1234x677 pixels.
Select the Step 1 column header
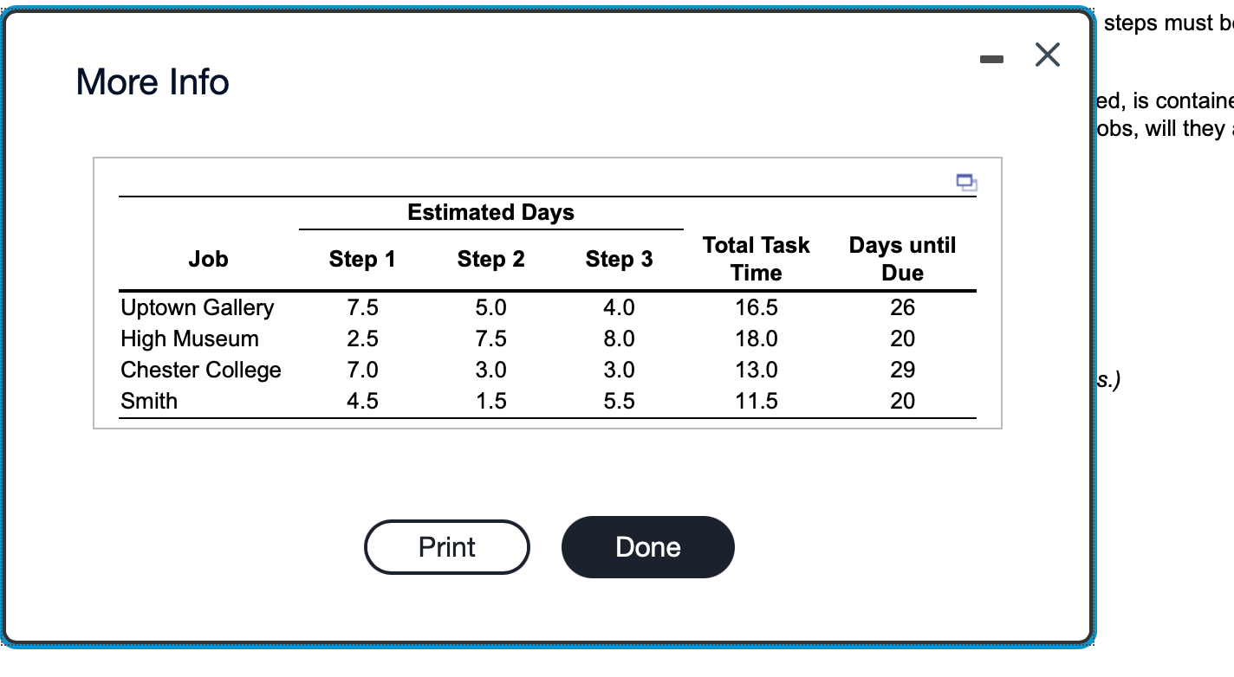click(x=361, y=259)
